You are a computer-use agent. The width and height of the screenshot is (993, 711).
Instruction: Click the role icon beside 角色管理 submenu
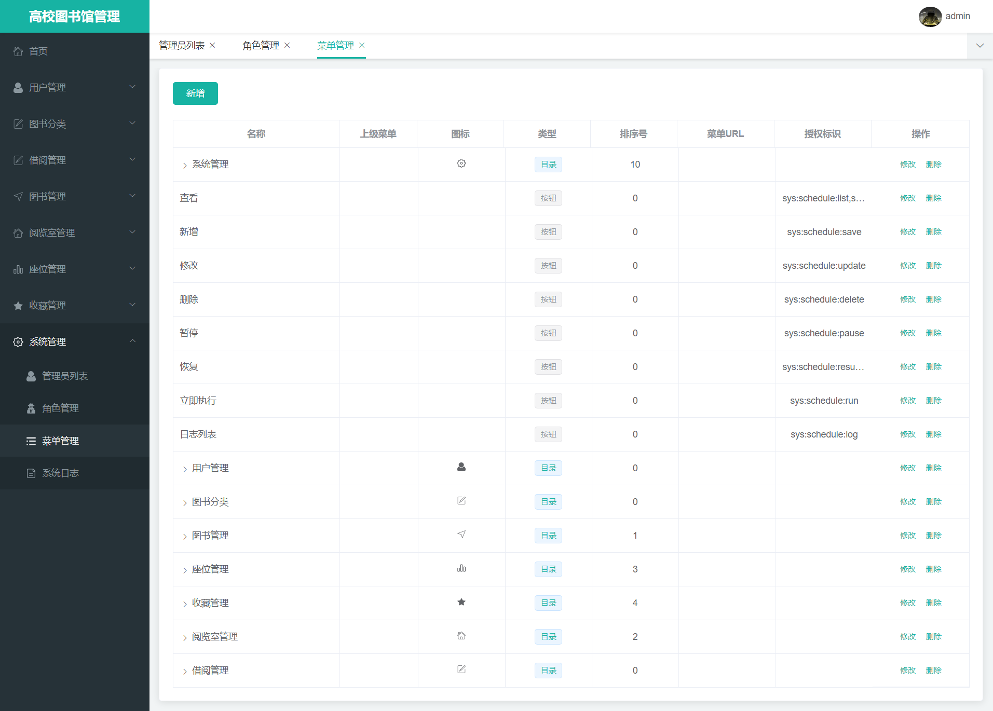point(31,408)
